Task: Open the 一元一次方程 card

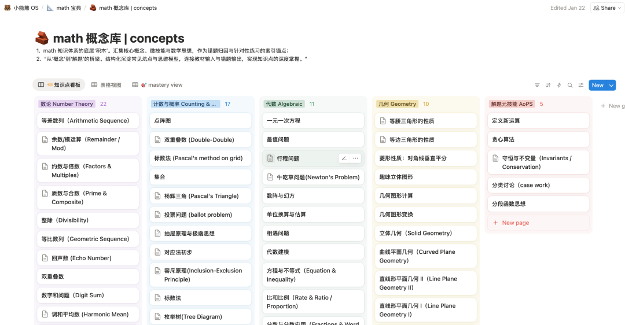Action: pos(313,121)
